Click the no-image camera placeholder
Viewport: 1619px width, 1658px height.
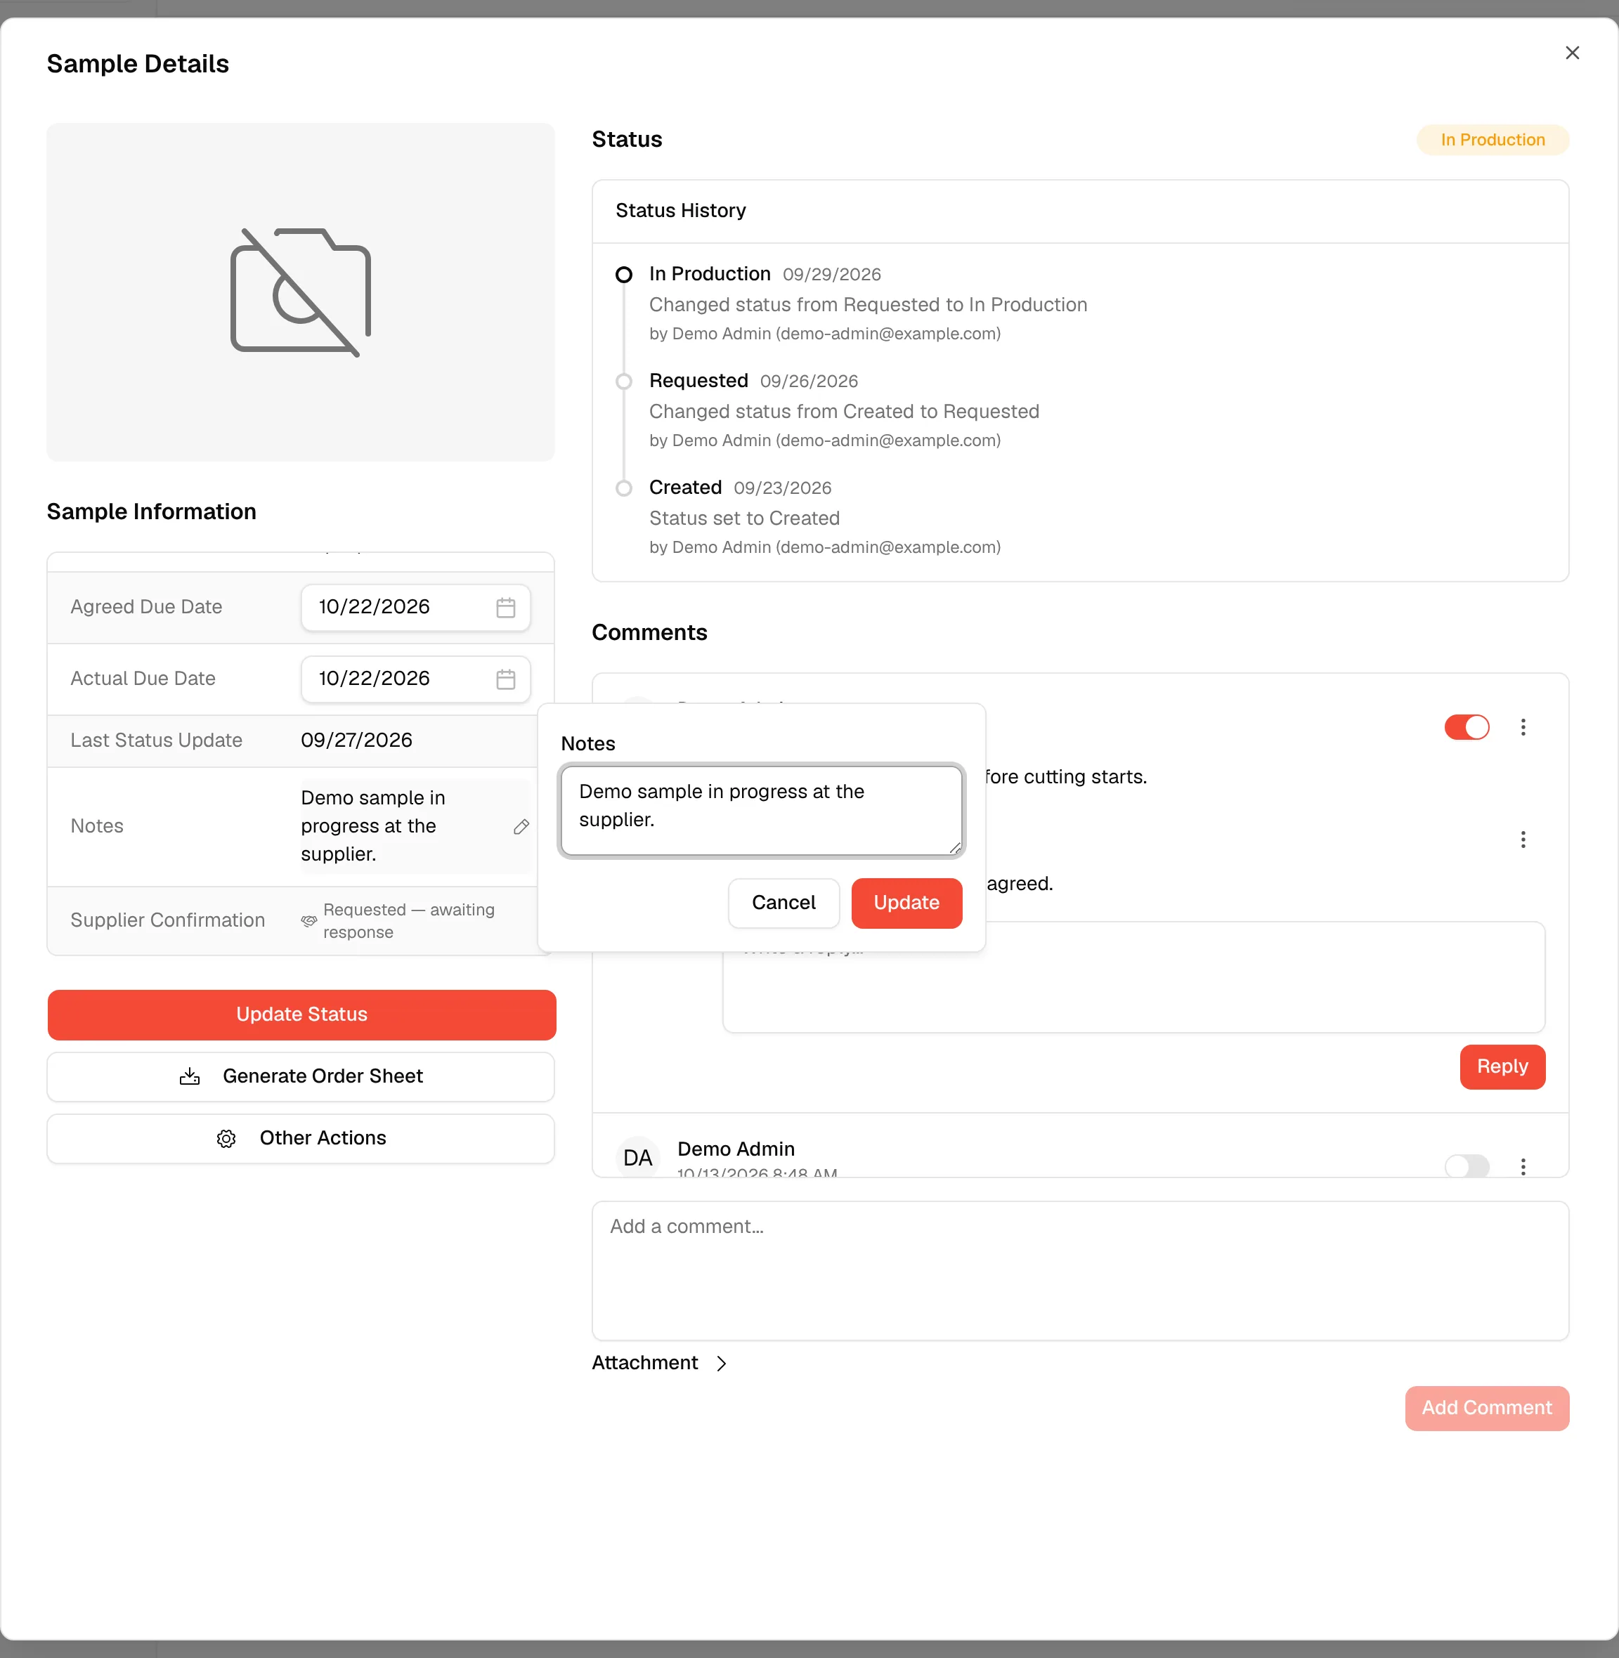[301, 292]
